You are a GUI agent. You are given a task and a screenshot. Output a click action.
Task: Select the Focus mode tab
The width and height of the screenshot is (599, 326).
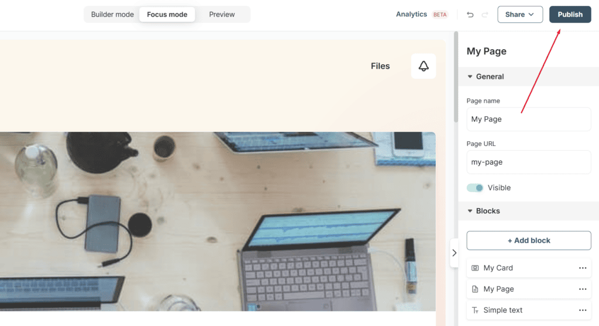(167, 15)
